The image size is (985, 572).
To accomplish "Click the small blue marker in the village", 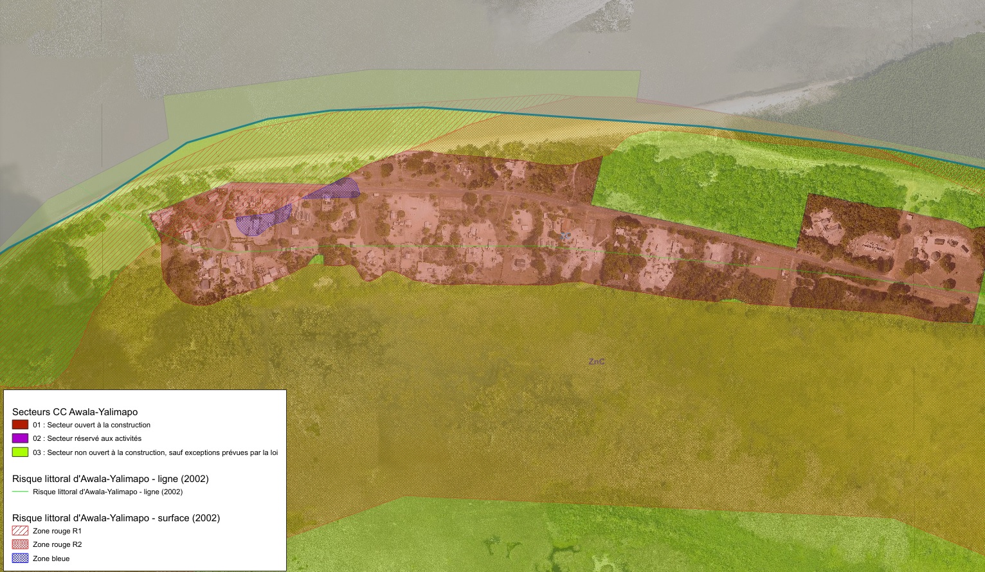I will tap(565, 237).
